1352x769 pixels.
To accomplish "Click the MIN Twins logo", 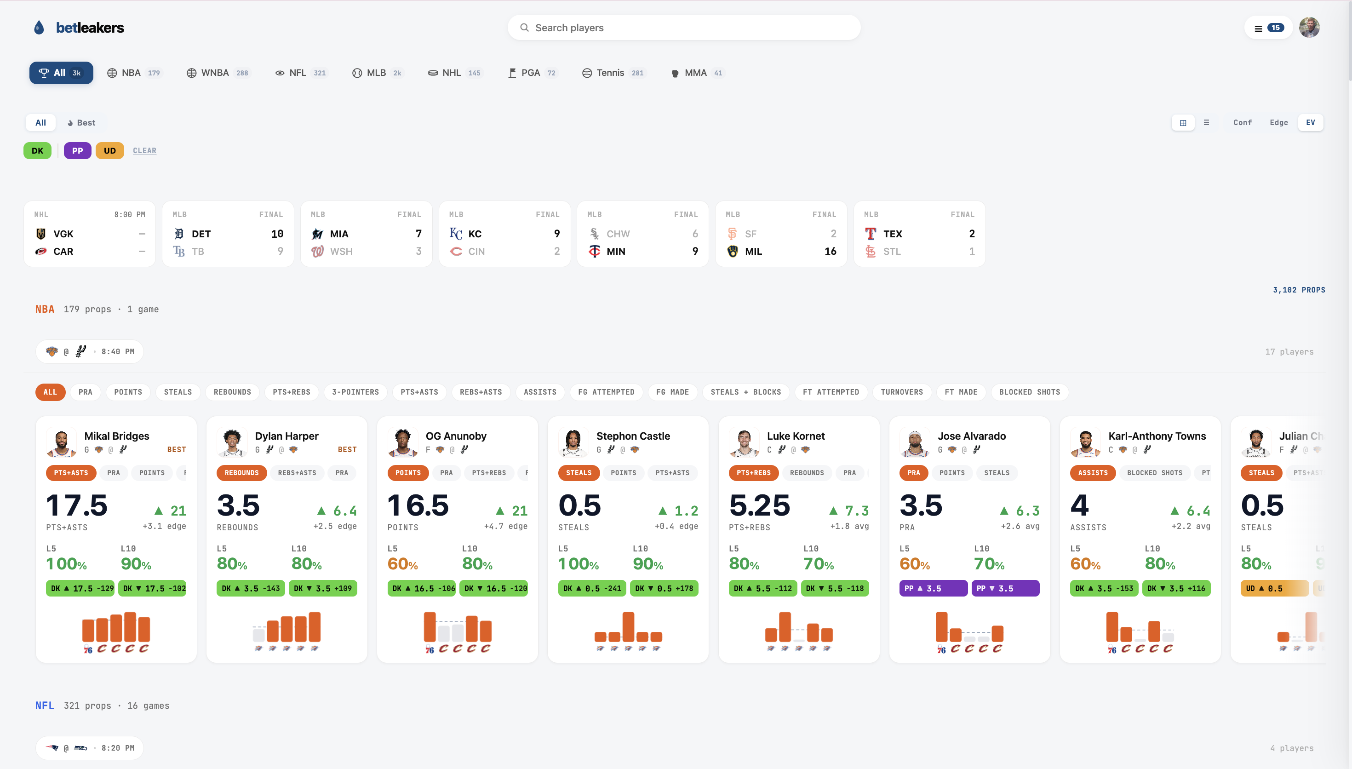I will coord(595,252).
